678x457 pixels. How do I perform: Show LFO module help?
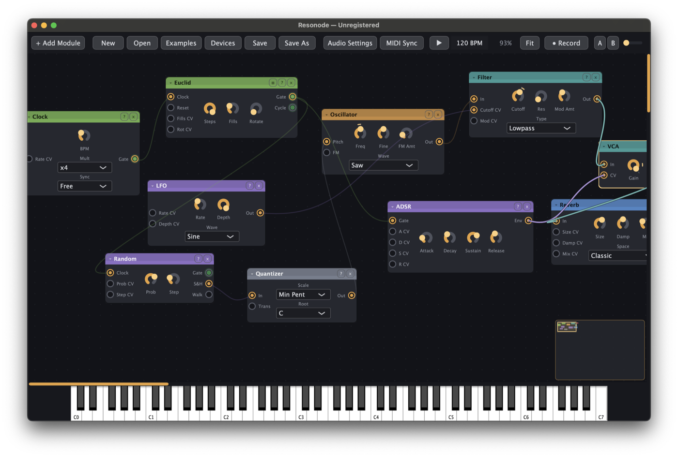pos(249,186)
